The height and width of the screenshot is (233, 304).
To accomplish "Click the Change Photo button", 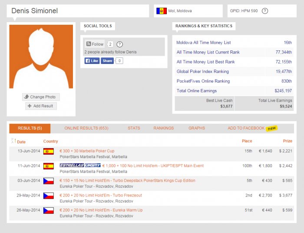I will pyautogui.click(x=41, y=97).
